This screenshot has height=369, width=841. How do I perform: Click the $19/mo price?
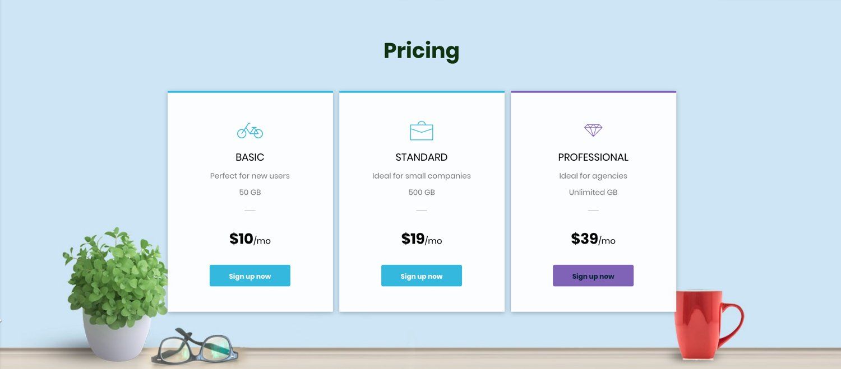click(422, 239)
